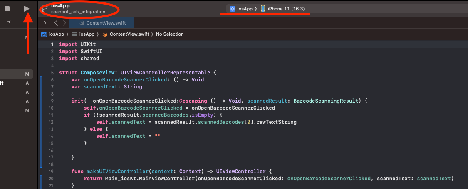Click the source control branch icon
The height and width of the screenshot is (189, 468).
point(45,9)
